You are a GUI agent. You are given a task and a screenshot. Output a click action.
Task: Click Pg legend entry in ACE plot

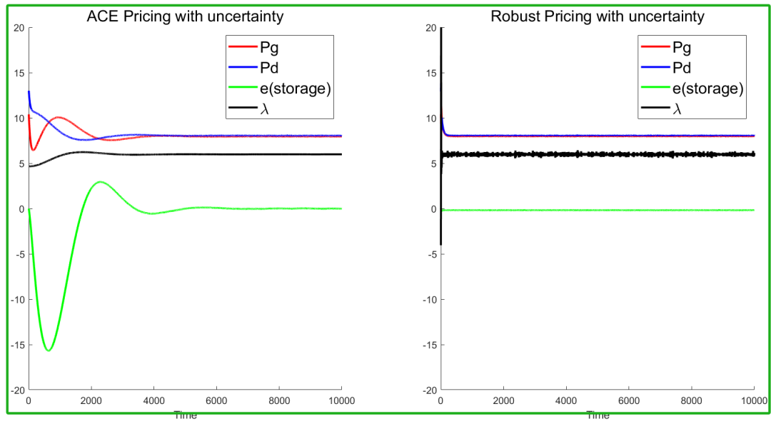point(269,48)
